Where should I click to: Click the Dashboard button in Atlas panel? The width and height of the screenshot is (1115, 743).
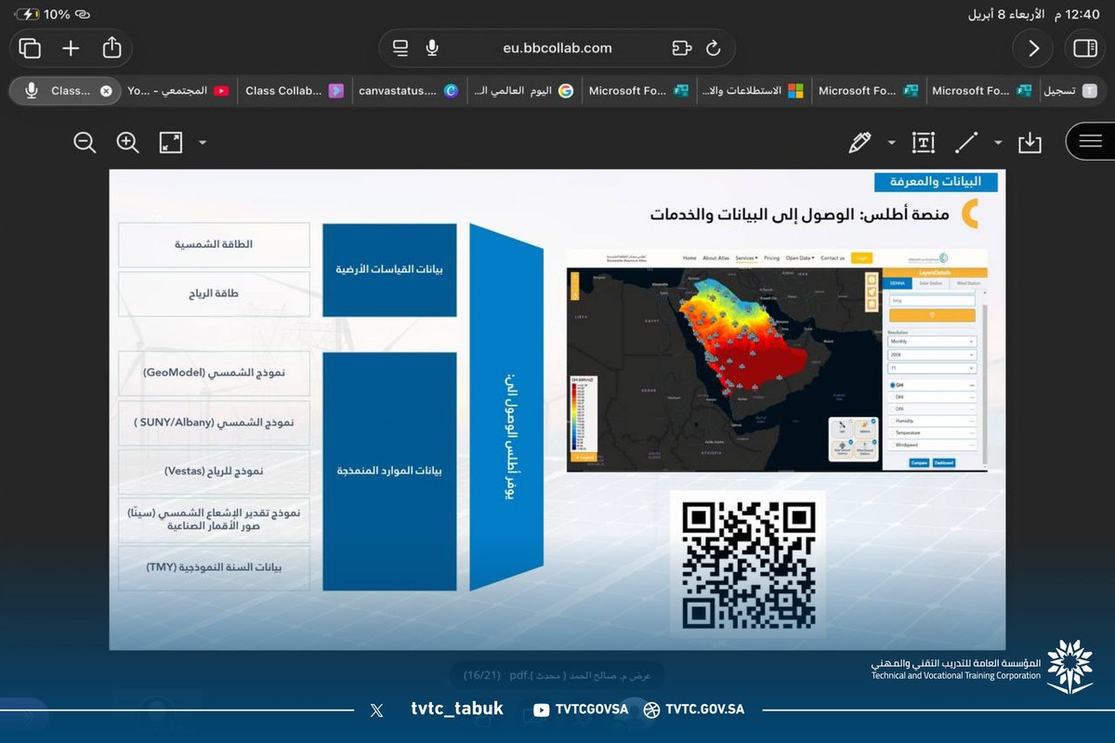pos(944,463)
